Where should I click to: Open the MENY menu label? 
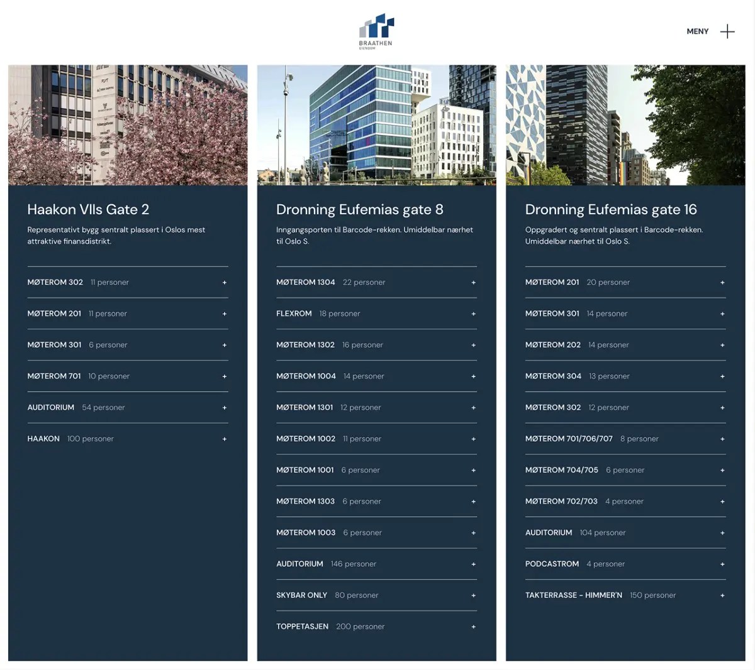click(x=697, y=31)
